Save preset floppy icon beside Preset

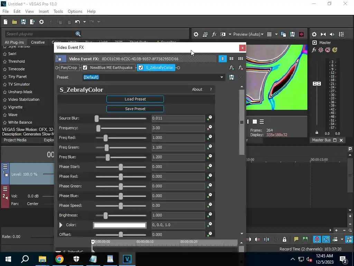point(231,77)
